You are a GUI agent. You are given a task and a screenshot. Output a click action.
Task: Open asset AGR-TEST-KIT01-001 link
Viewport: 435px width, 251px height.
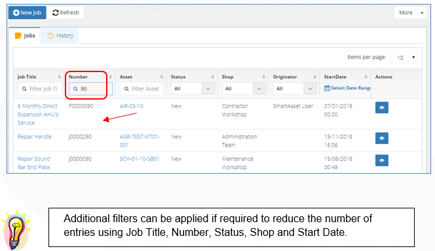coord(140,141)
